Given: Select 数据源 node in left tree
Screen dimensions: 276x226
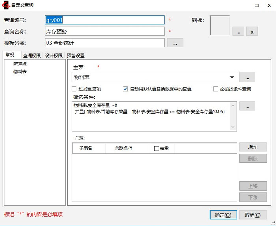Looking at the screenshot, I should pyautogui.click(x=20, y=64).
